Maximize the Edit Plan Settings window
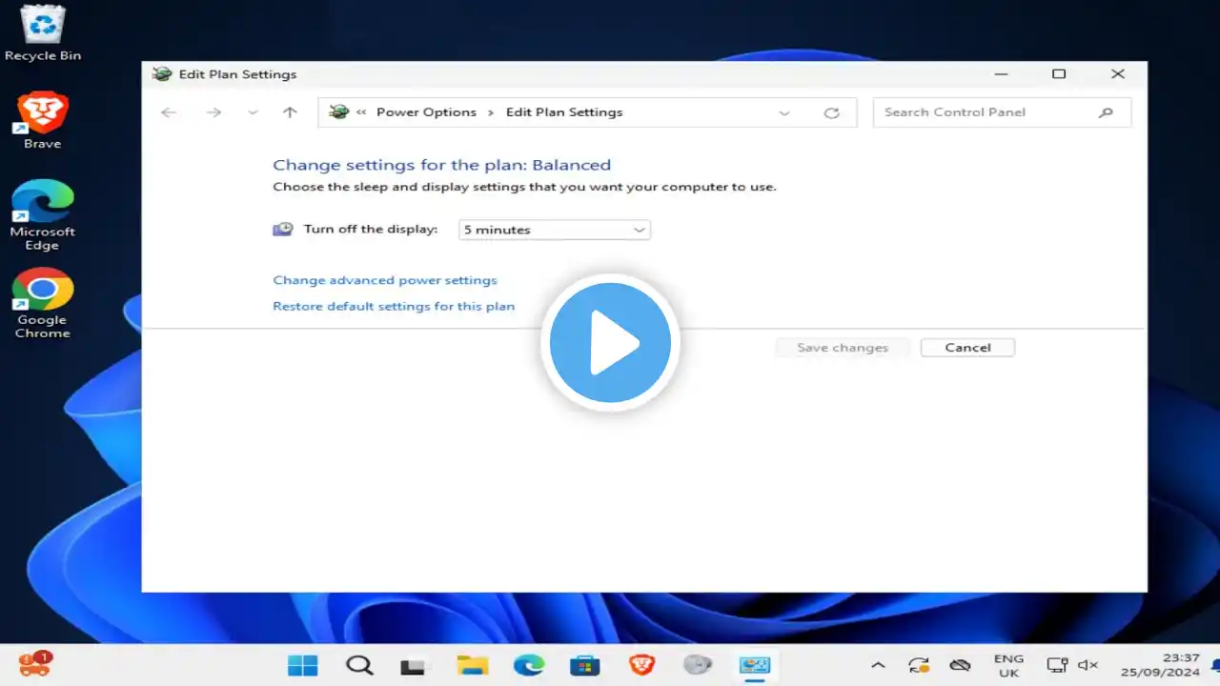1220x686 pixels. pos(1059,74)
